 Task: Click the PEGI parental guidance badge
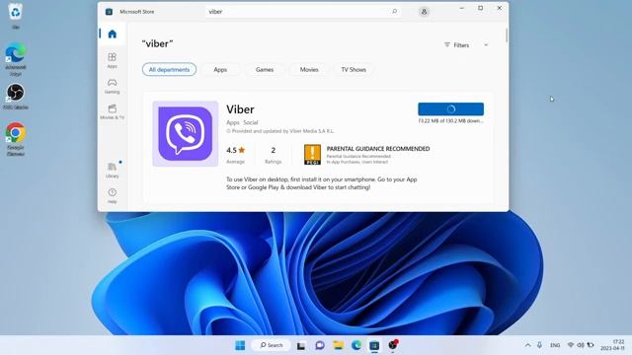312,155
